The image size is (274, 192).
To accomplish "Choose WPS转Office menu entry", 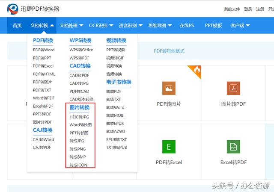I will tap(81, 50).
